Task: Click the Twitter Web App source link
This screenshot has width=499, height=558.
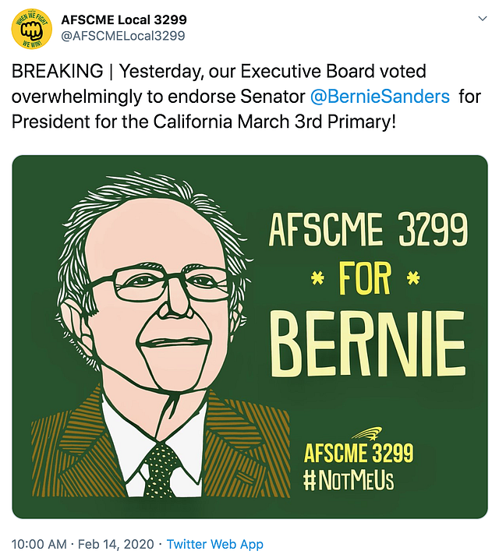Action: click(x=215, y=544)
